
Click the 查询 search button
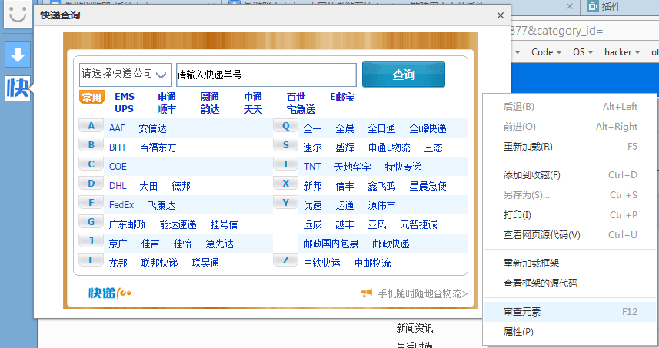tap(404, 75)
